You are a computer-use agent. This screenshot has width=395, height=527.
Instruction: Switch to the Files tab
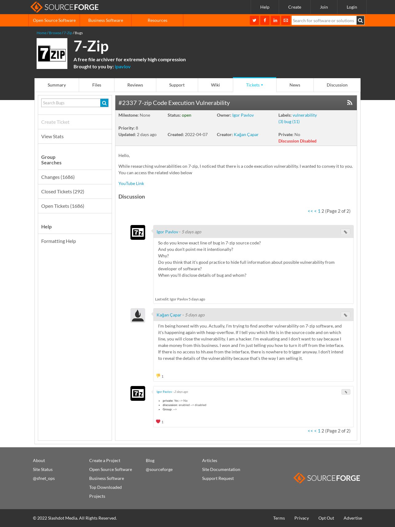[x=97, y=85]
